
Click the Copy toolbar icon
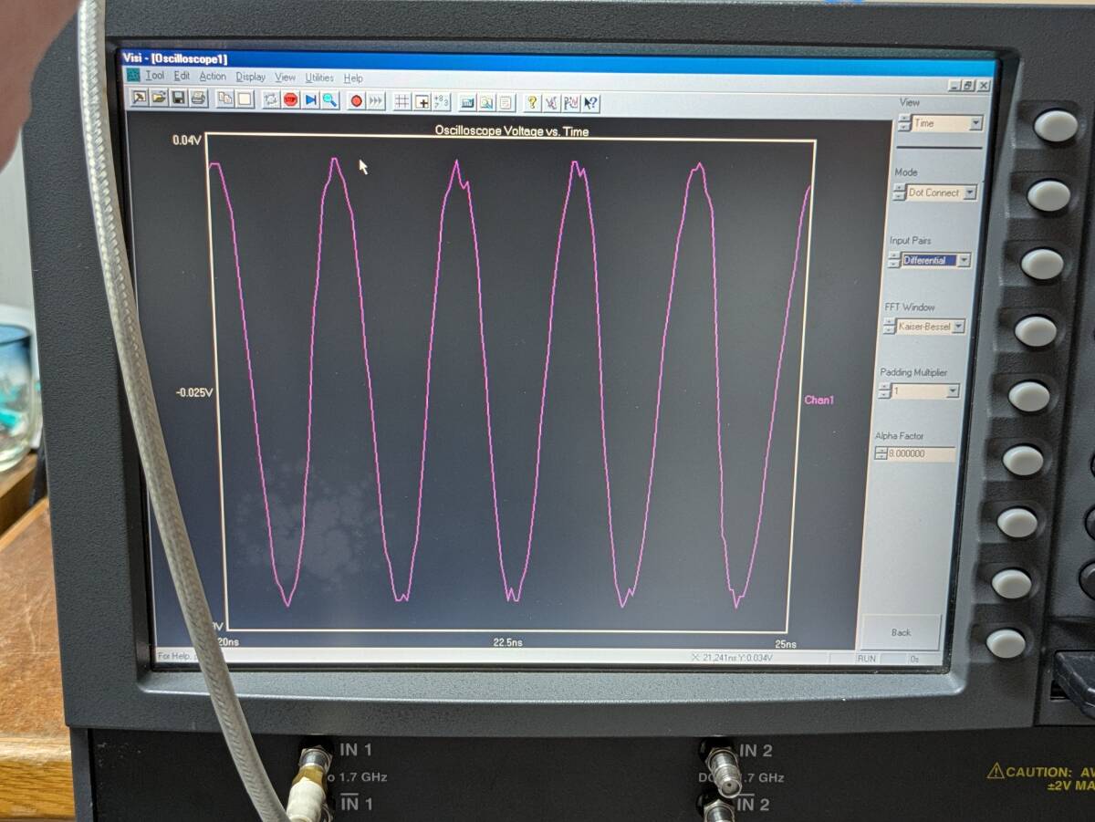[x=225, y=100]
